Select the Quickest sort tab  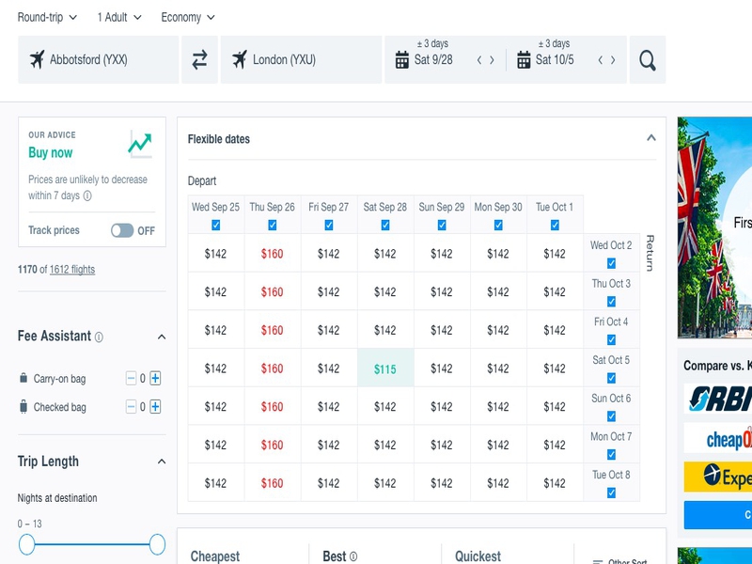478,556
